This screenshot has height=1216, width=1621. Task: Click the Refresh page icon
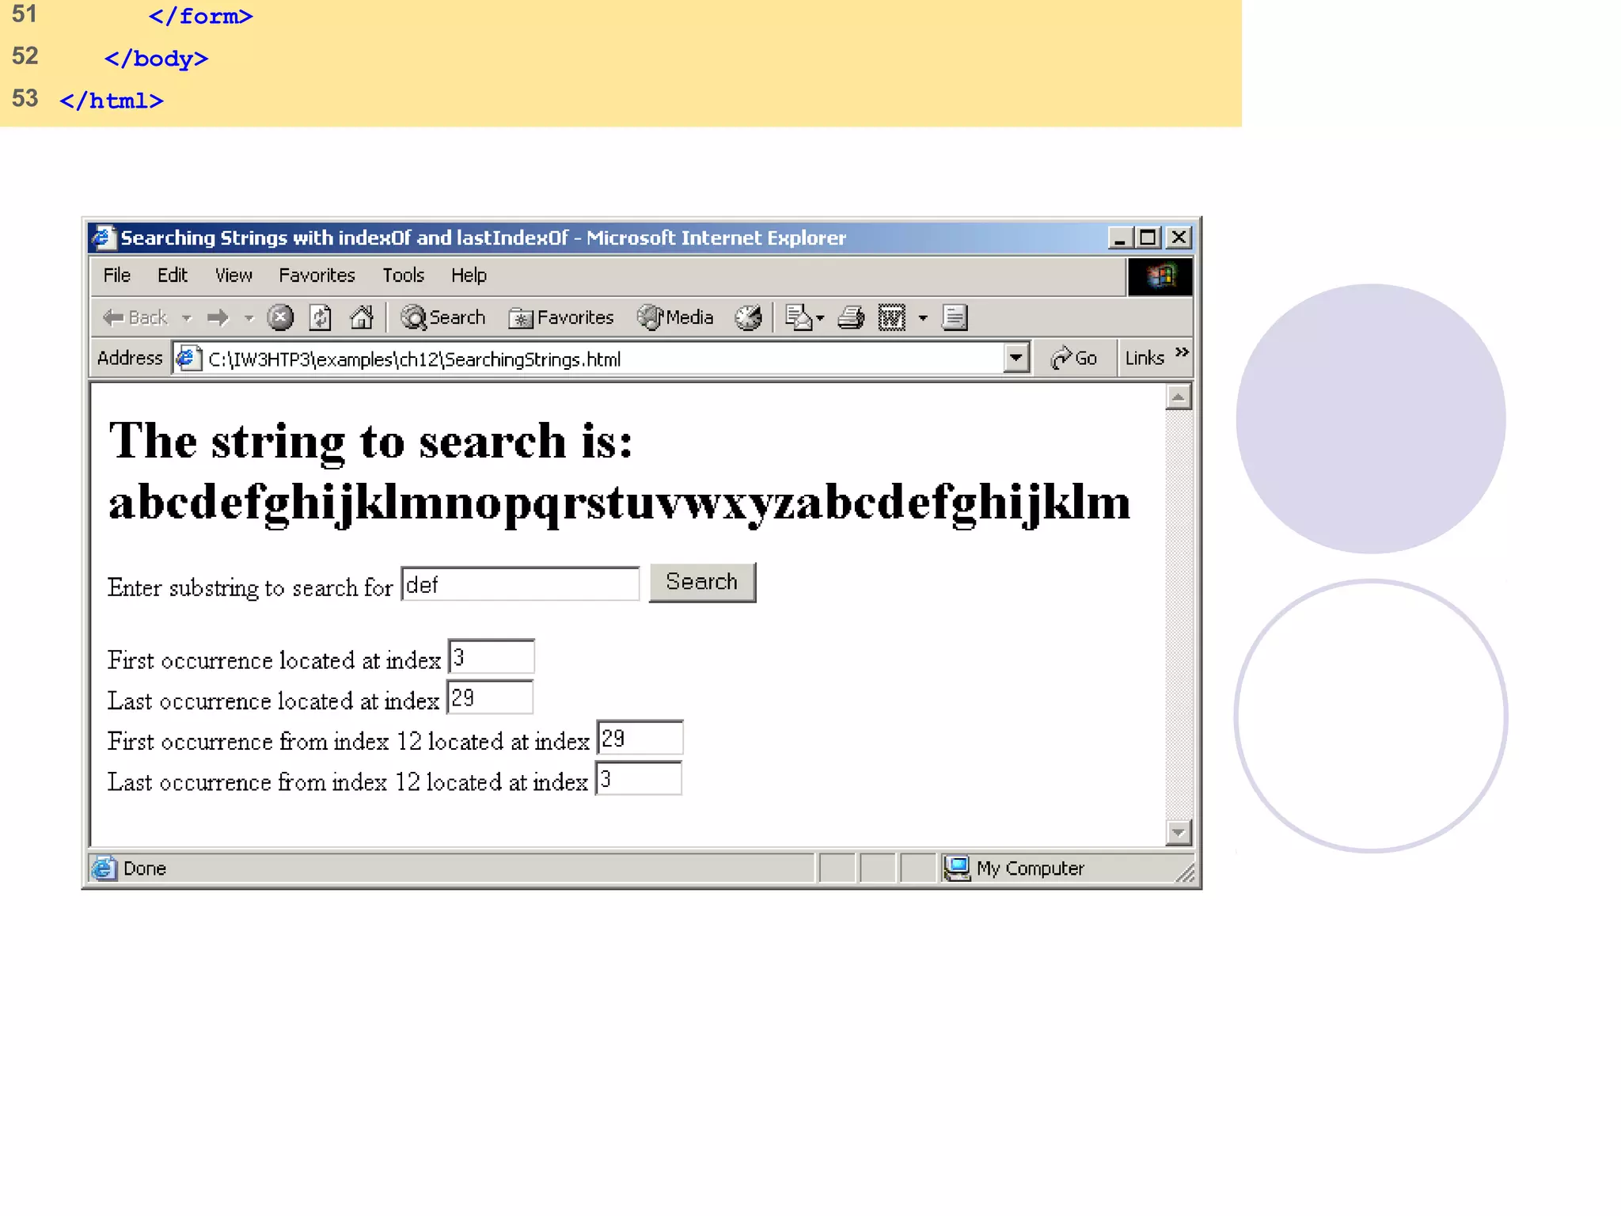[321, 317]
